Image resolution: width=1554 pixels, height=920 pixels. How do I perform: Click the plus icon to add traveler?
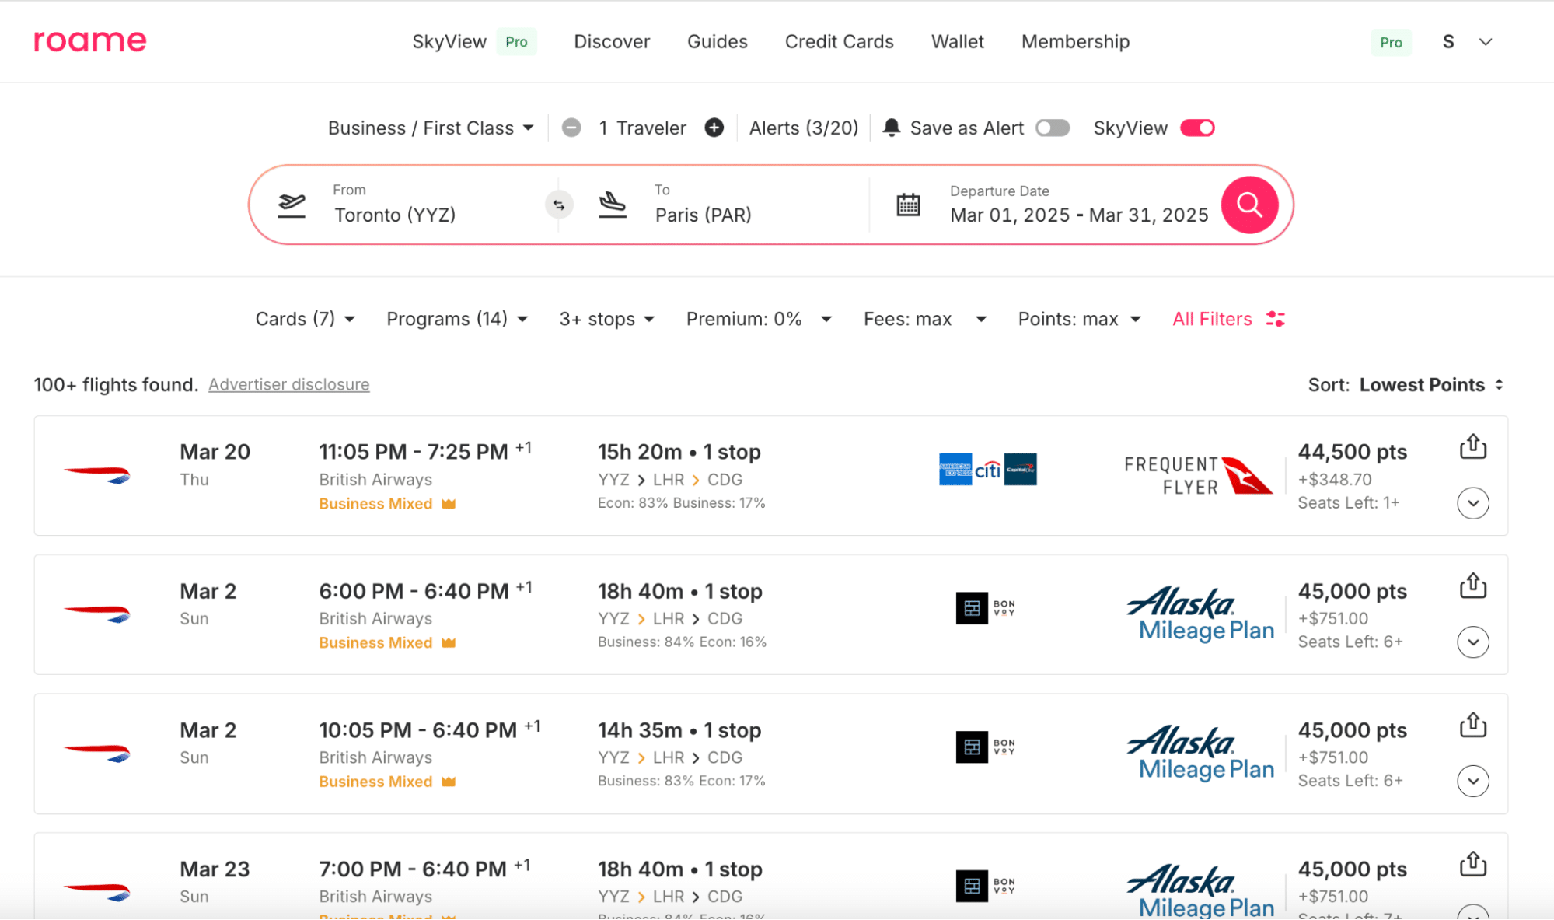714,128
